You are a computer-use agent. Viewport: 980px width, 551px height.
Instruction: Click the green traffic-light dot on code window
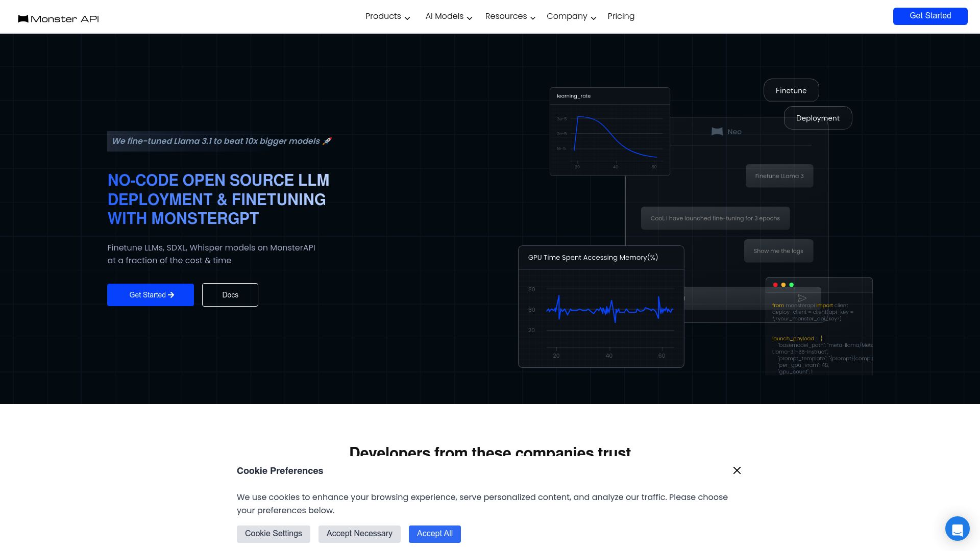(792, 285)
